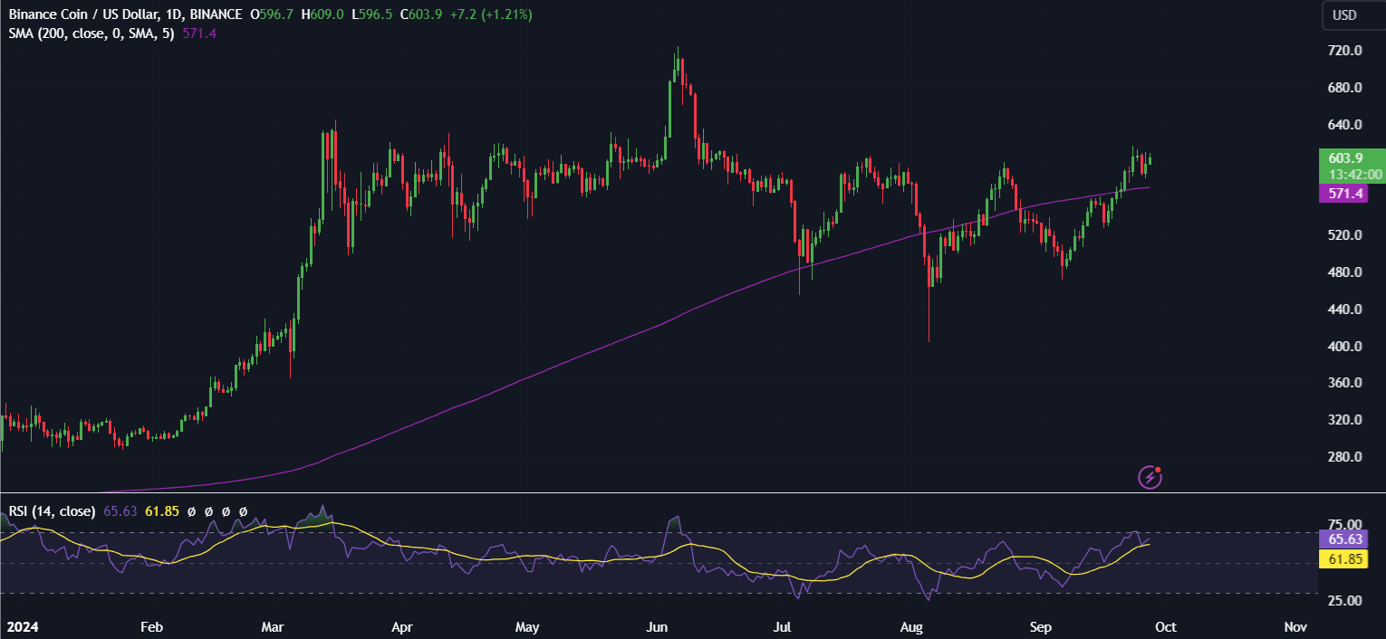This screenshot has height=639, width=1386.
Task: Click the Jun label on time axis
Action: pos(657,626)
